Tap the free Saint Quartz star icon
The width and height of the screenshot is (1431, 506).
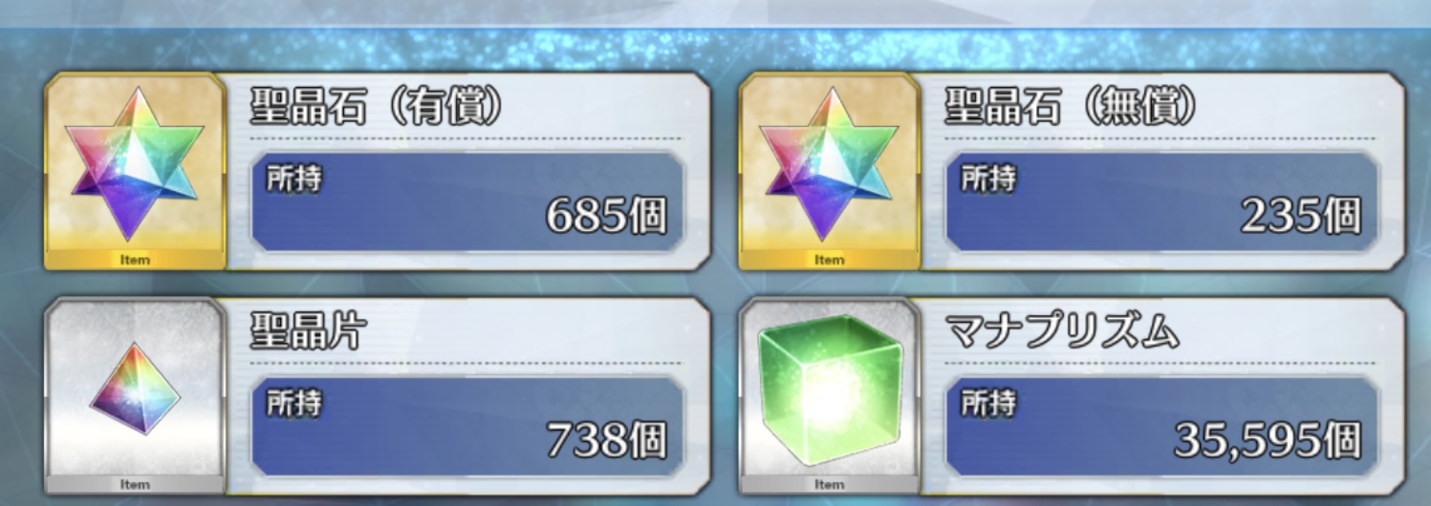[x=829, y=166]
